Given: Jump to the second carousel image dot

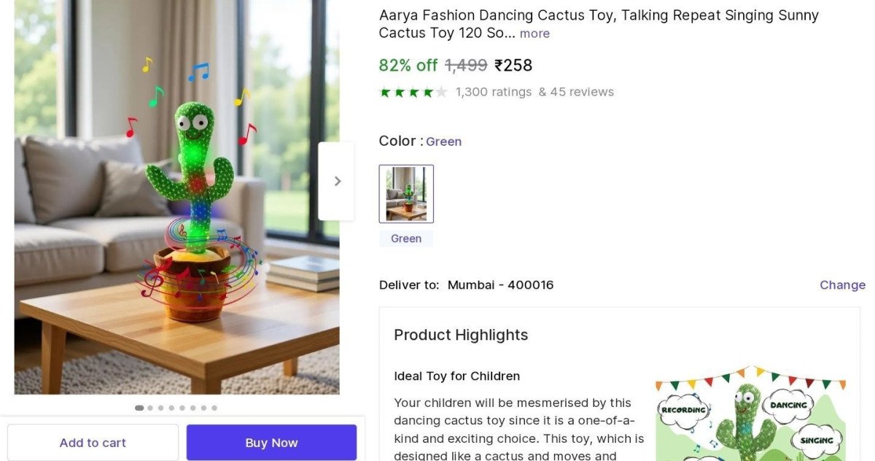Looking at the screenshot, I should [150, 408].
